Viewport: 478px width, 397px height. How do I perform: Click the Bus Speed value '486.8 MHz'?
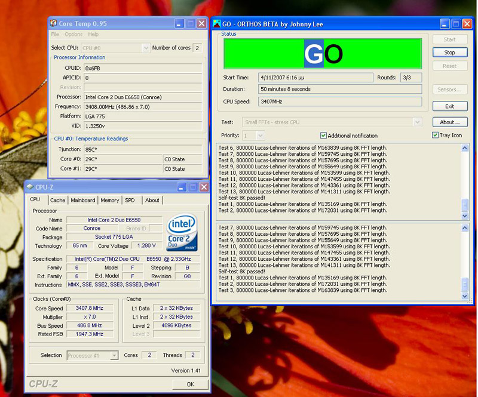[90, 325]
